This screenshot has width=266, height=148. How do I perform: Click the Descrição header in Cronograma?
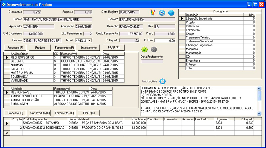pos(214,15)
